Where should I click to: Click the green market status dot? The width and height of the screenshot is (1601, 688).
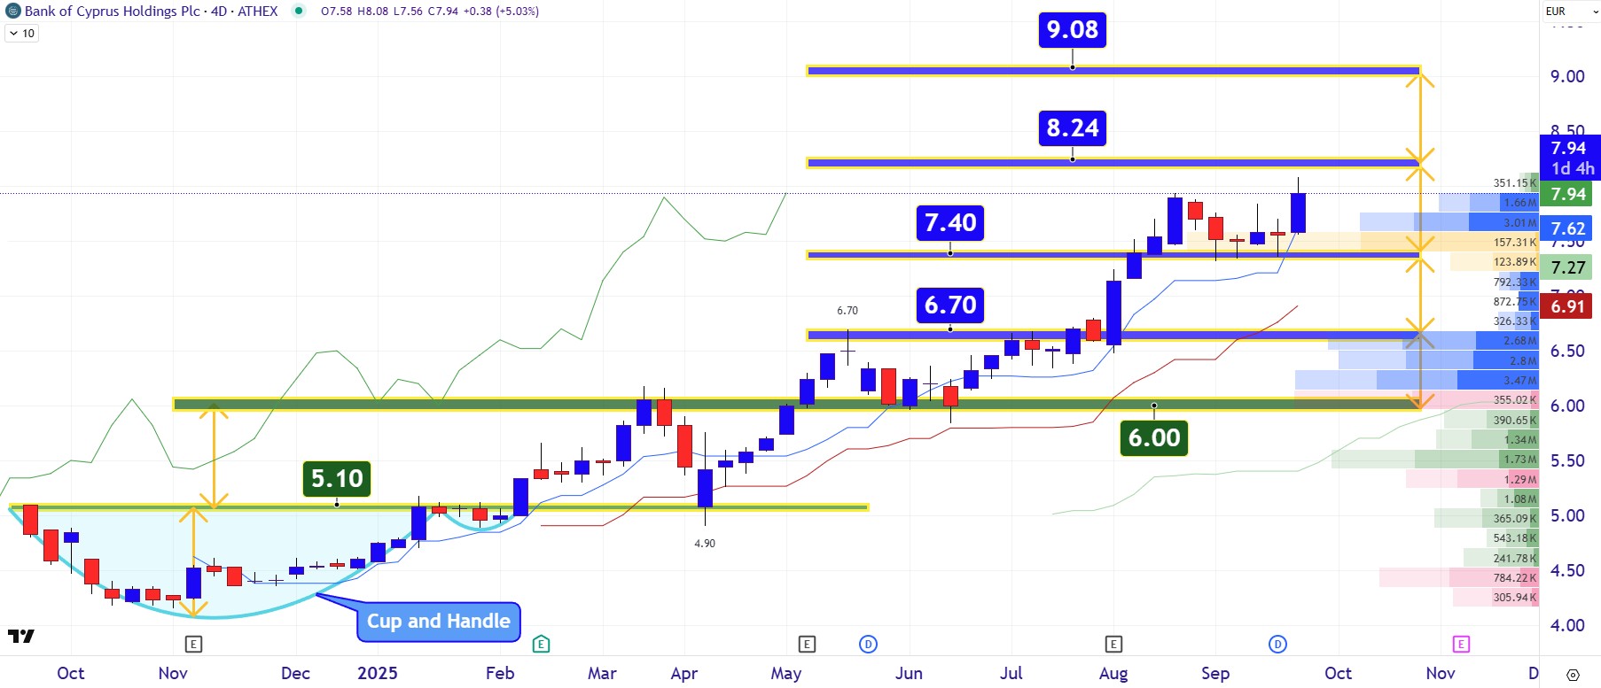pos(299,12)
